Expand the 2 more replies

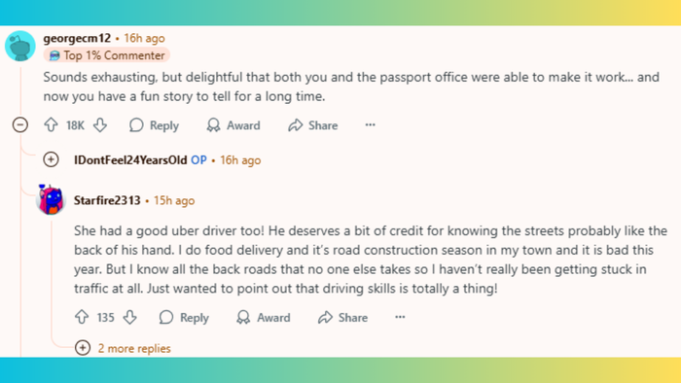click(123, 348)
